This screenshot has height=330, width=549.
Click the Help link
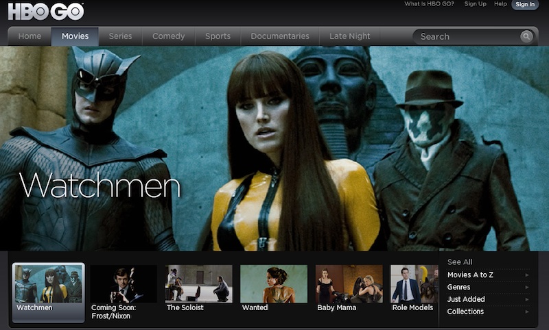(x=500, y=4)
